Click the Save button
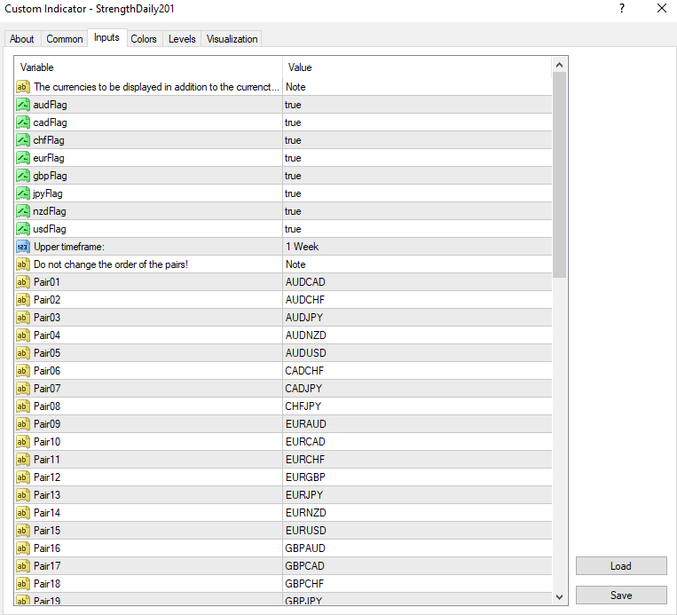 620,595
